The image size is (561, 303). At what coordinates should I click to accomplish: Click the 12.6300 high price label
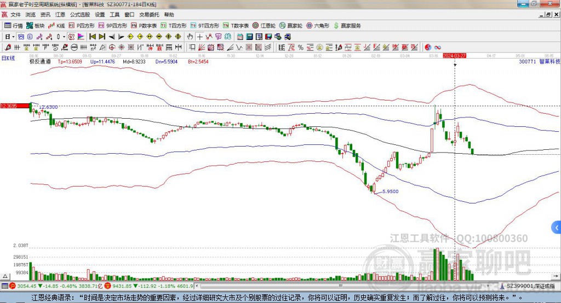pos(48,107)
